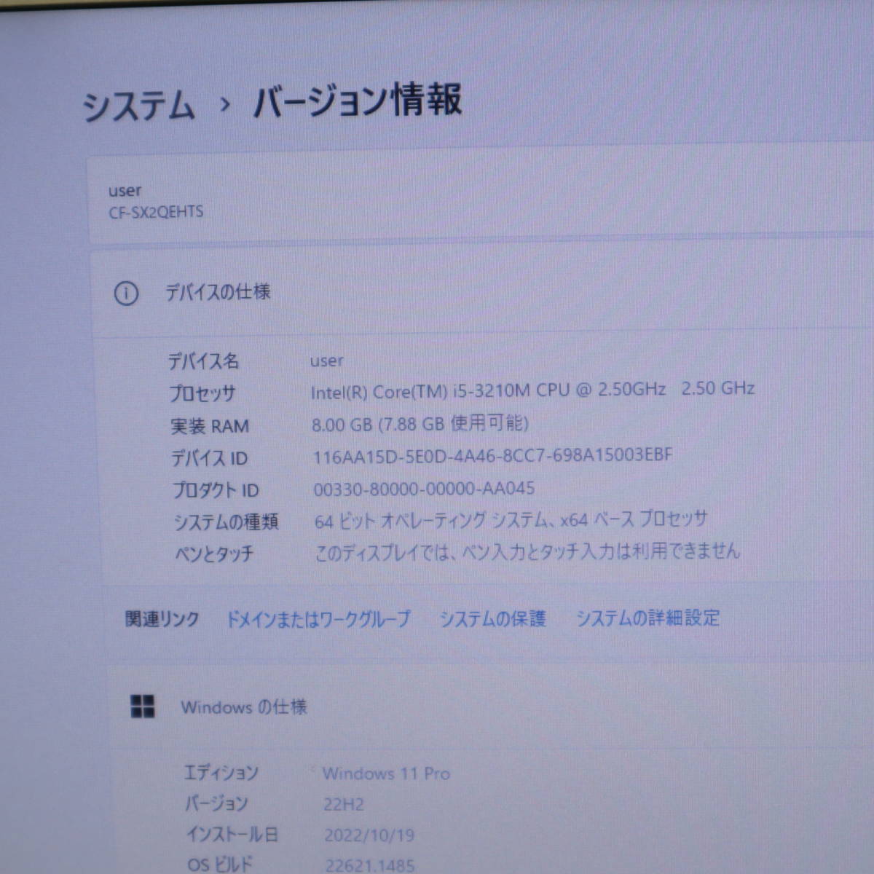Select the プロダクト ID value 00330-80000

click(424, 488)
